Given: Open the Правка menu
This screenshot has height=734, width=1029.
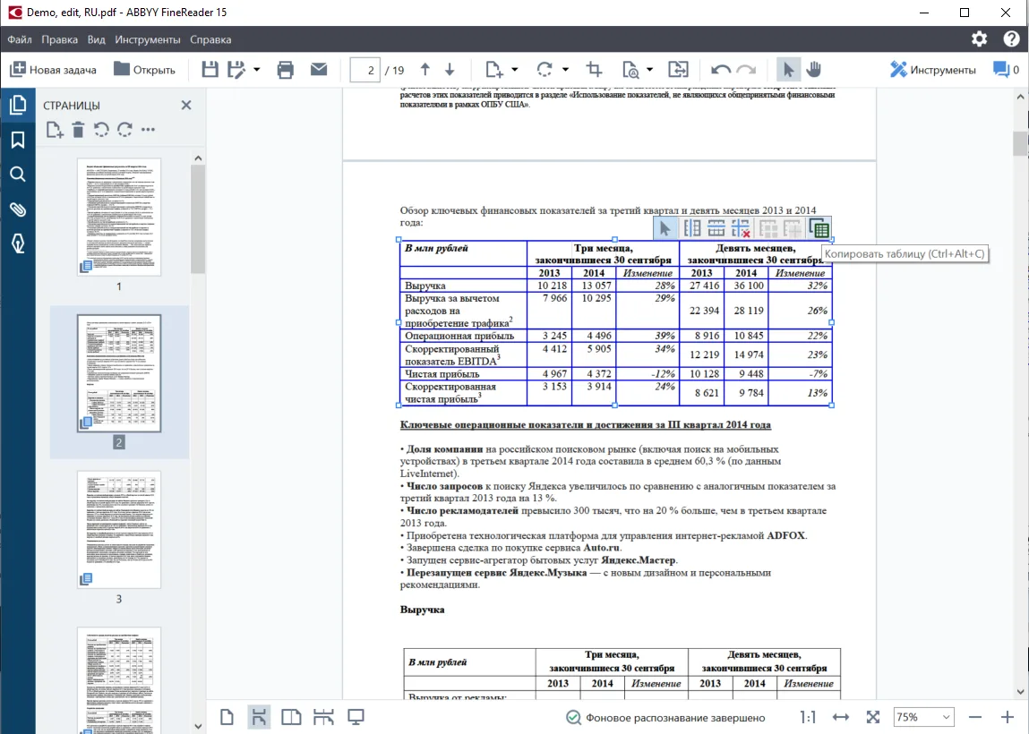Looking at the screenshot, I should click(59, 39).
